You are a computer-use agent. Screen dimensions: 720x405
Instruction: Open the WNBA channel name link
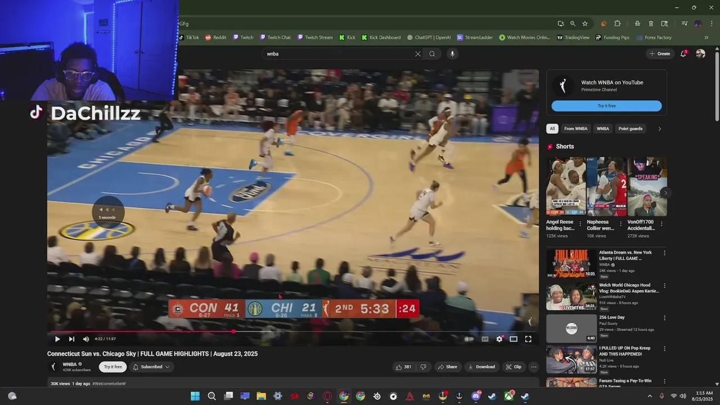click(70, 364)
